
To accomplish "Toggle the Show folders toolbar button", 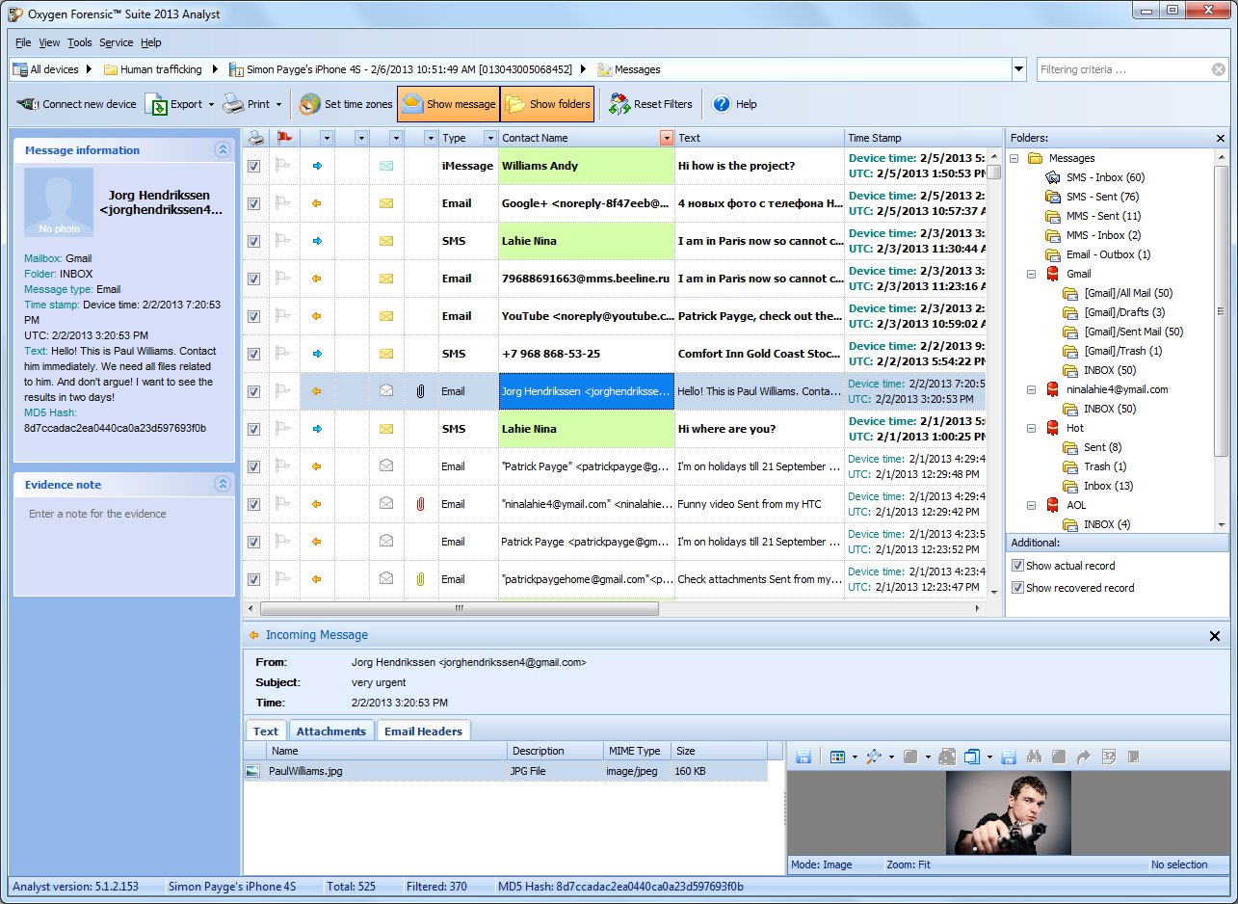I will (x=547, y=104).
